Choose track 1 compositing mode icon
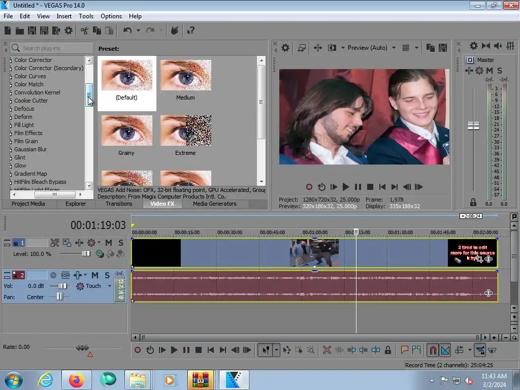This screenshot has width=520, height=390. point(100,254)
